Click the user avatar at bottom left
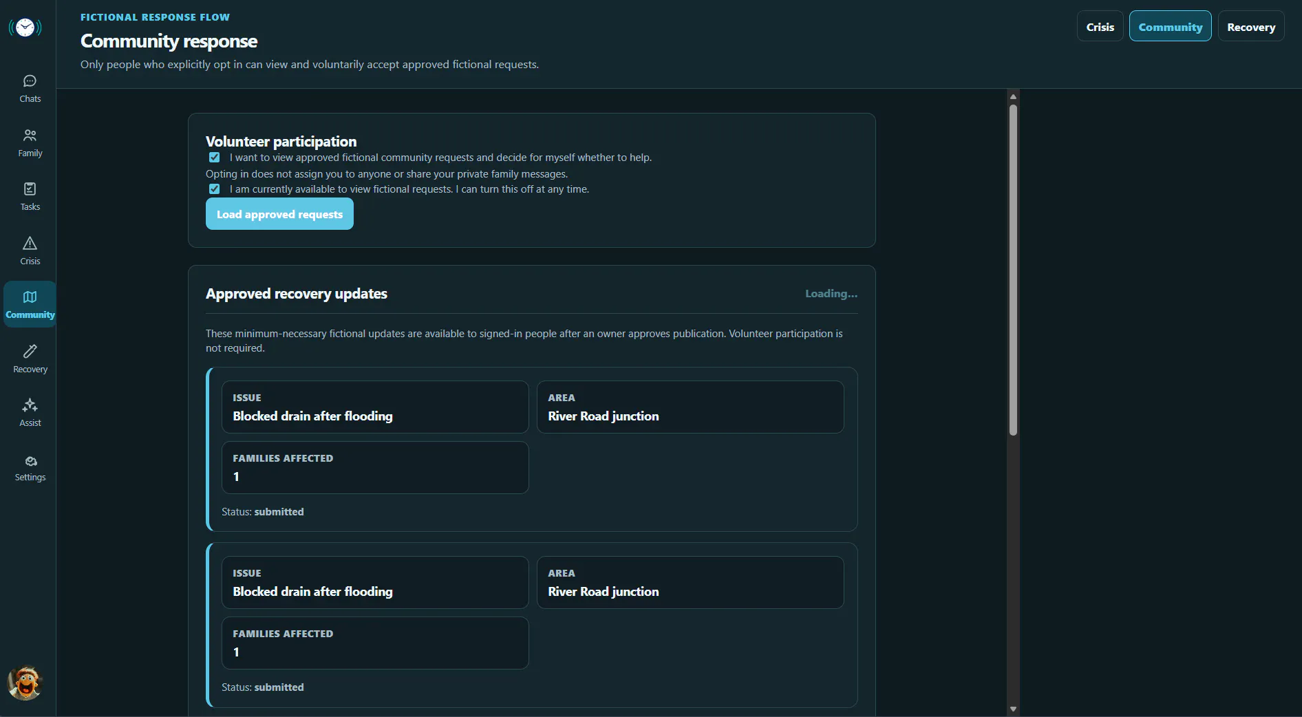This screenshot has height=717, width=1302. 25,683
